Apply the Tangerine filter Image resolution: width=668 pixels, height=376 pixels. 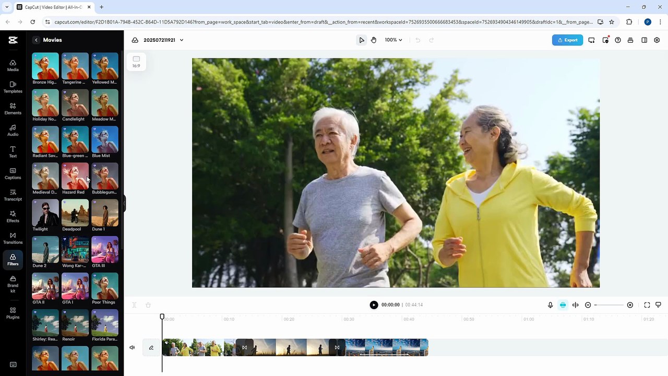coord(75,66)
